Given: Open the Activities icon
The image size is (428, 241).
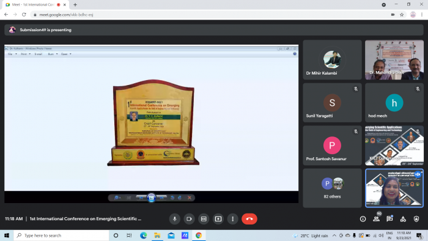Looking at the screenshot, I should point(403,219).
